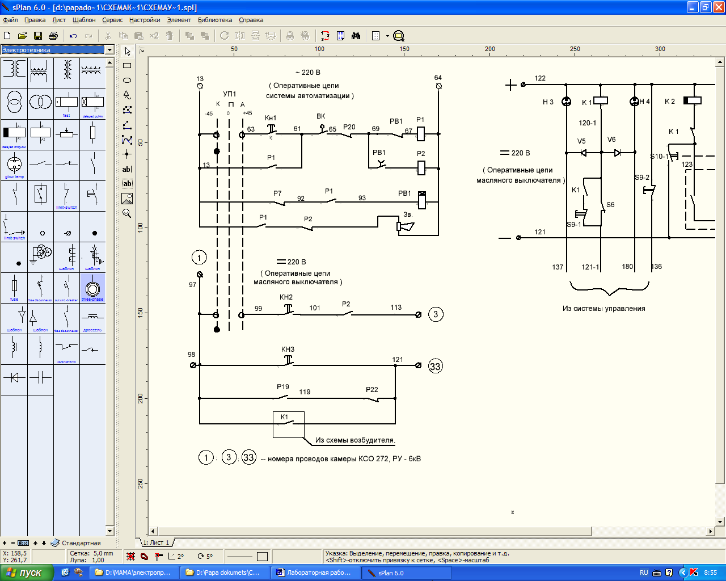Toggle the rubberband mode icon in the status bar
Image resolution: width=726 pixels, height=581 pixels.
click(144, 557)
